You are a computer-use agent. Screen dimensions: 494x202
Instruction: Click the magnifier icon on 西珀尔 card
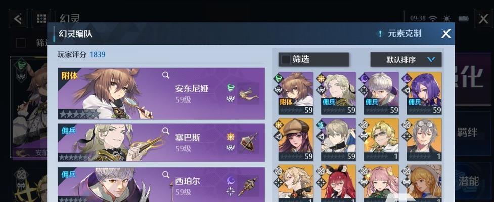click(x=166, y=174)
